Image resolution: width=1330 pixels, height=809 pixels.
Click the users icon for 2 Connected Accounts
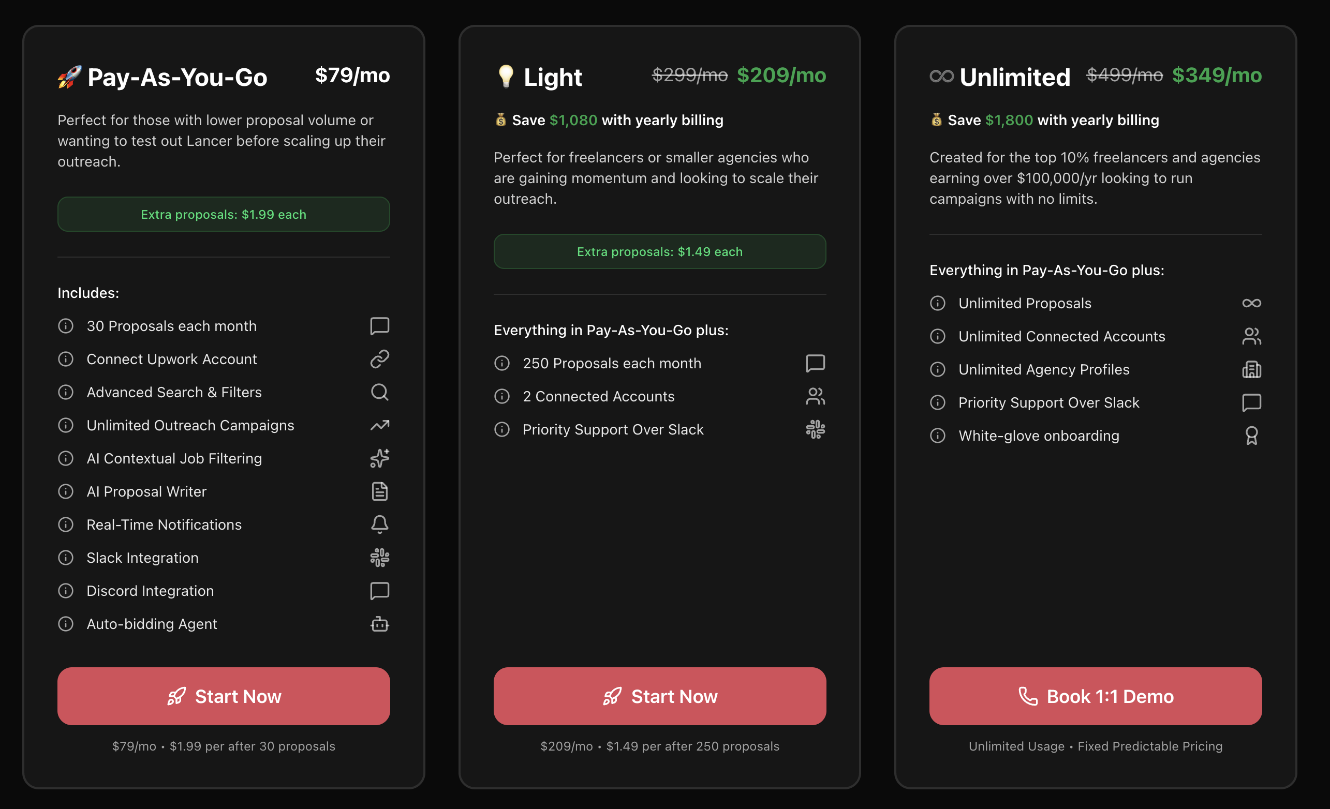pyautogui.click(x=815, y=396)
